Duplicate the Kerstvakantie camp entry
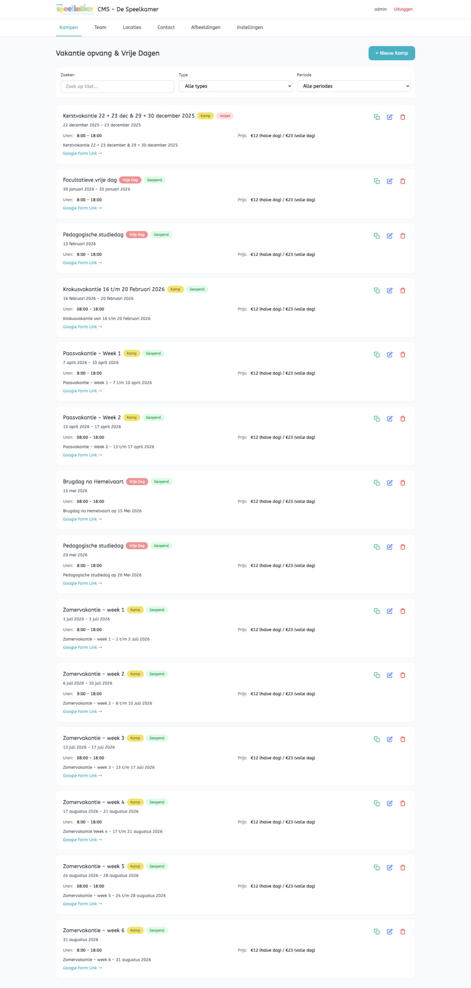This screenshot has height=988, width=471. click(x=376, y=117)
